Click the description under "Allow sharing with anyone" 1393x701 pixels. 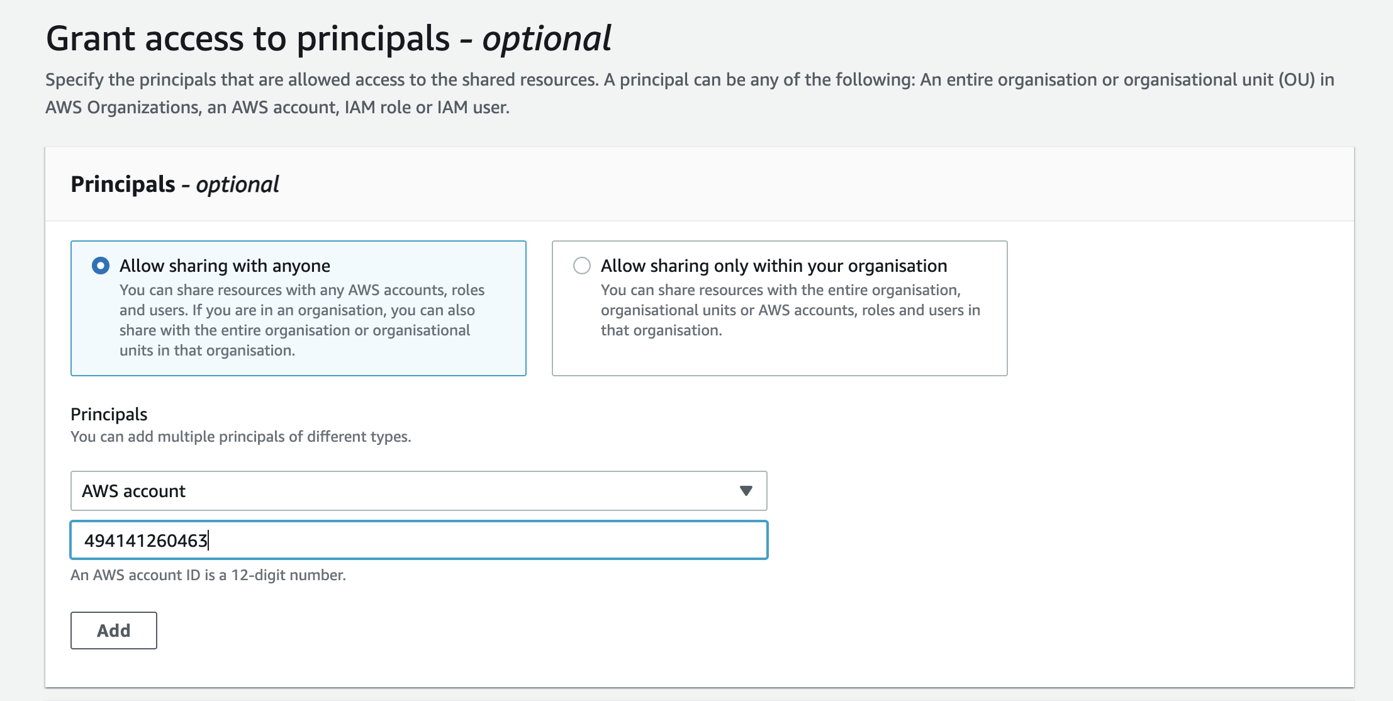coord(302,320)
